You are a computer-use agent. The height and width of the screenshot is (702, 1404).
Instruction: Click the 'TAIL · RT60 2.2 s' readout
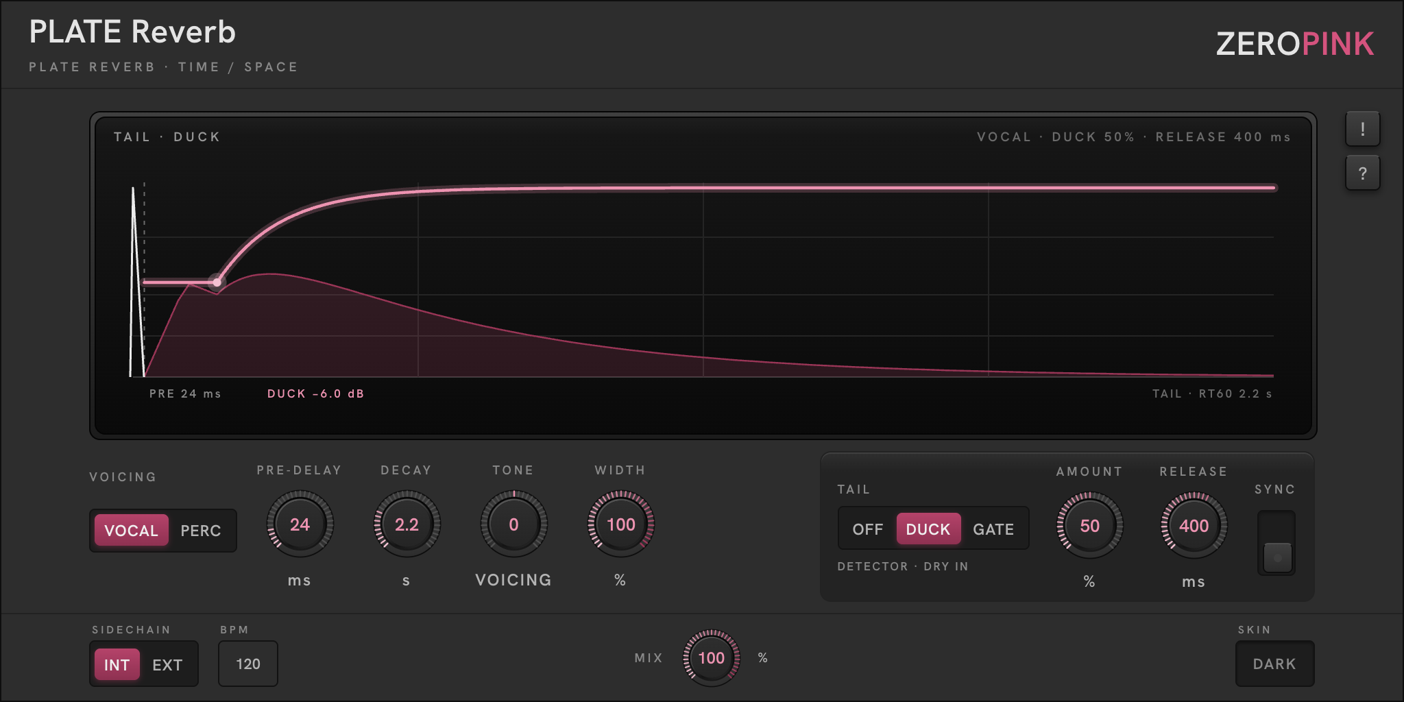tap(1212, 394)
